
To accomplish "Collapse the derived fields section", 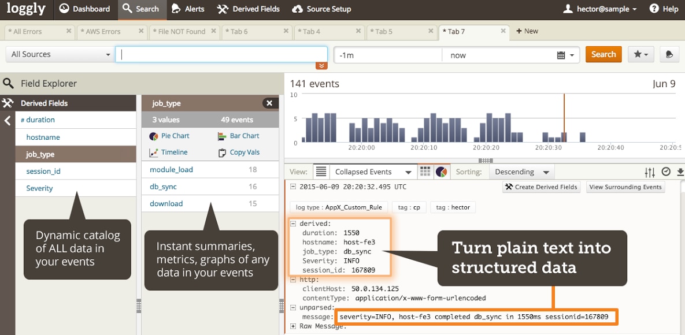I will coord(293,224).
